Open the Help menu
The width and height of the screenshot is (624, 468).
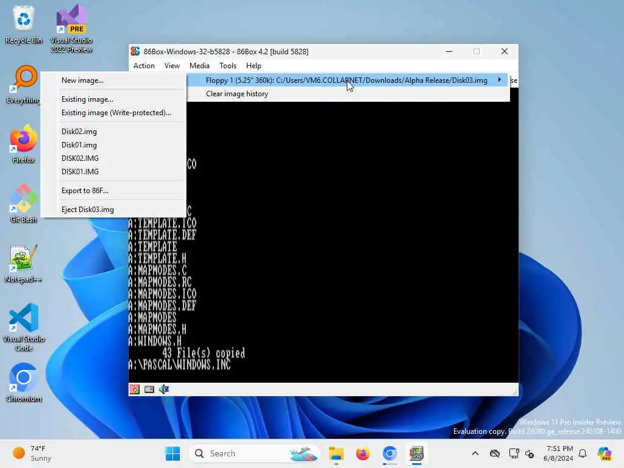pos(253,66)
